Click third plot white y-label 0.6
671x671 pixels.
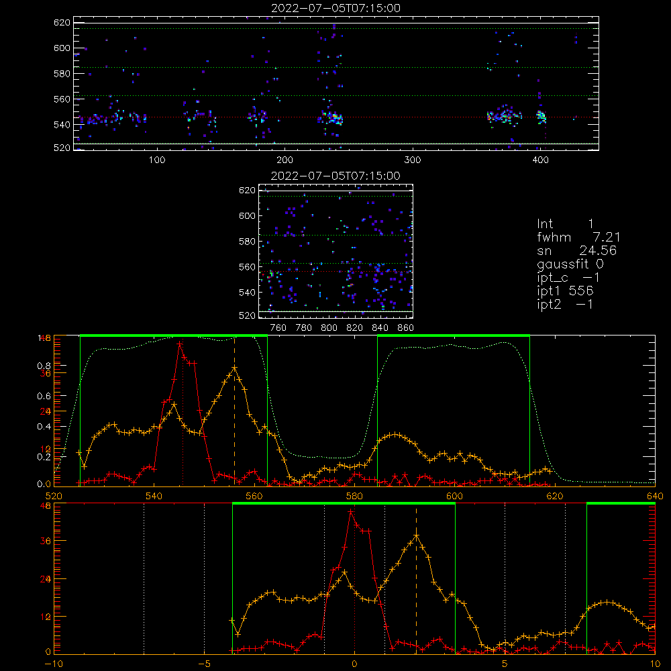point(44,396)
